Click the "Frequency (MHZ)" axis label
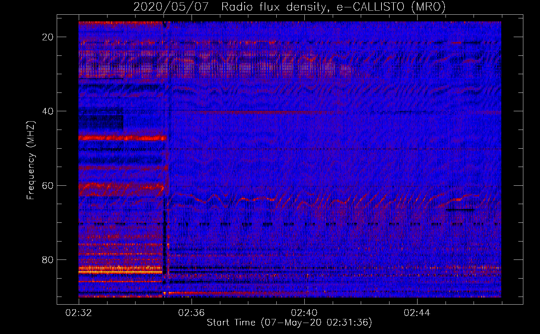 coord(31,160)
